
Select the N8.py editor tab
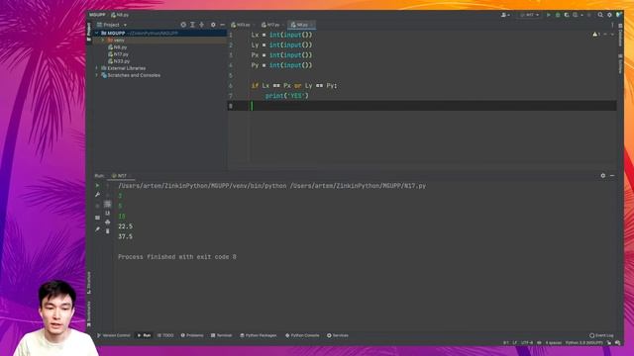pyautogui.click(x=301, y=25)
